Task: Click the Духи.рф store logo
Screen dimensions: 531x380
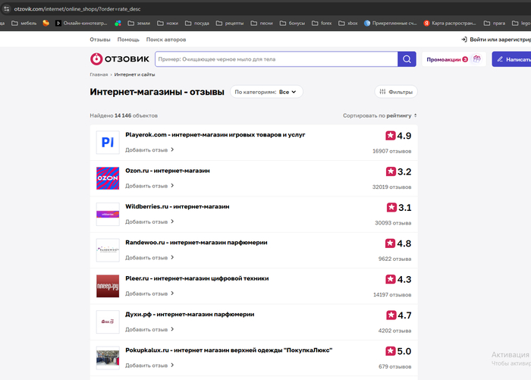Action: click(x=108, y=322)
